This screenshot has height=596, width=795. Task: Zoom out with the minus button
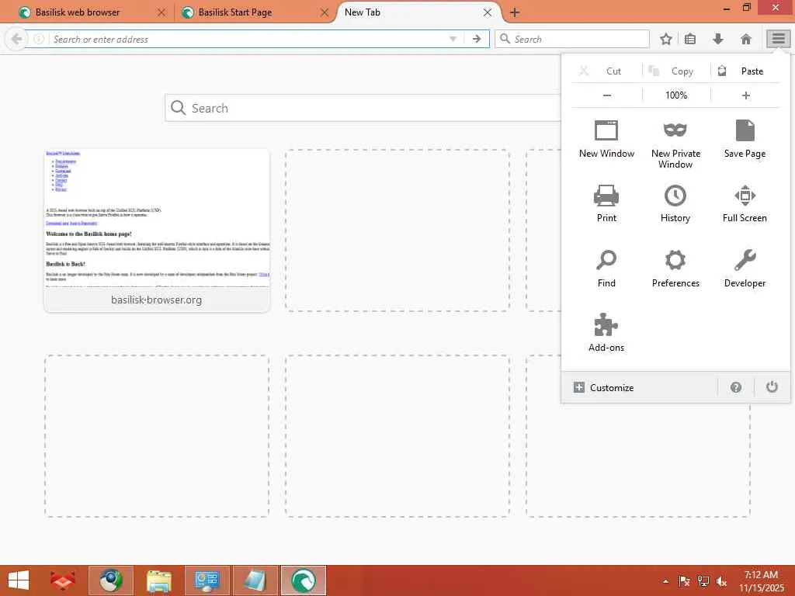pos(607,95)
